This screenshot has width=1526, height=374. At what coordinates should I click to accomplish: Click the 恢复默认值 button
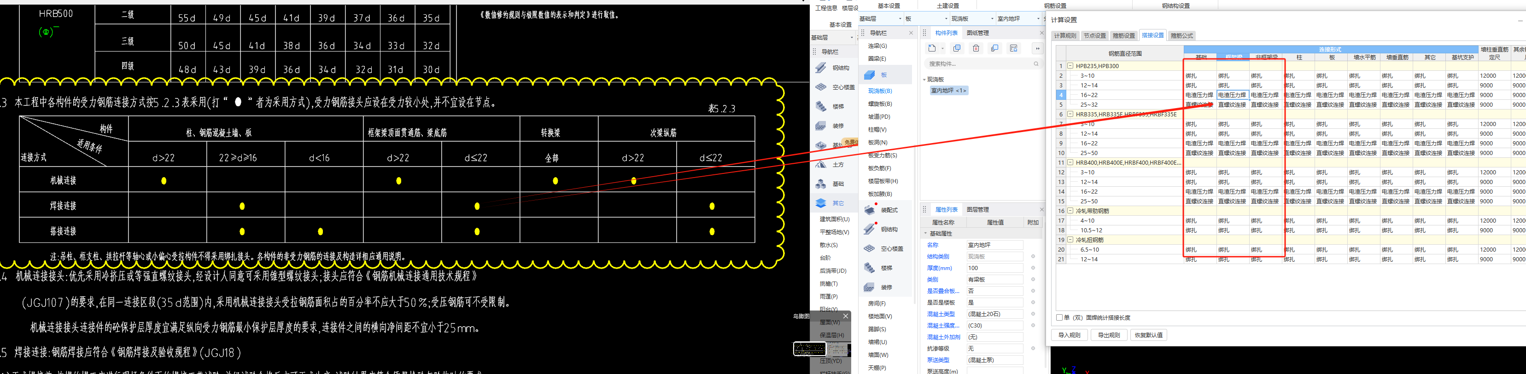tap(1149, 335)
